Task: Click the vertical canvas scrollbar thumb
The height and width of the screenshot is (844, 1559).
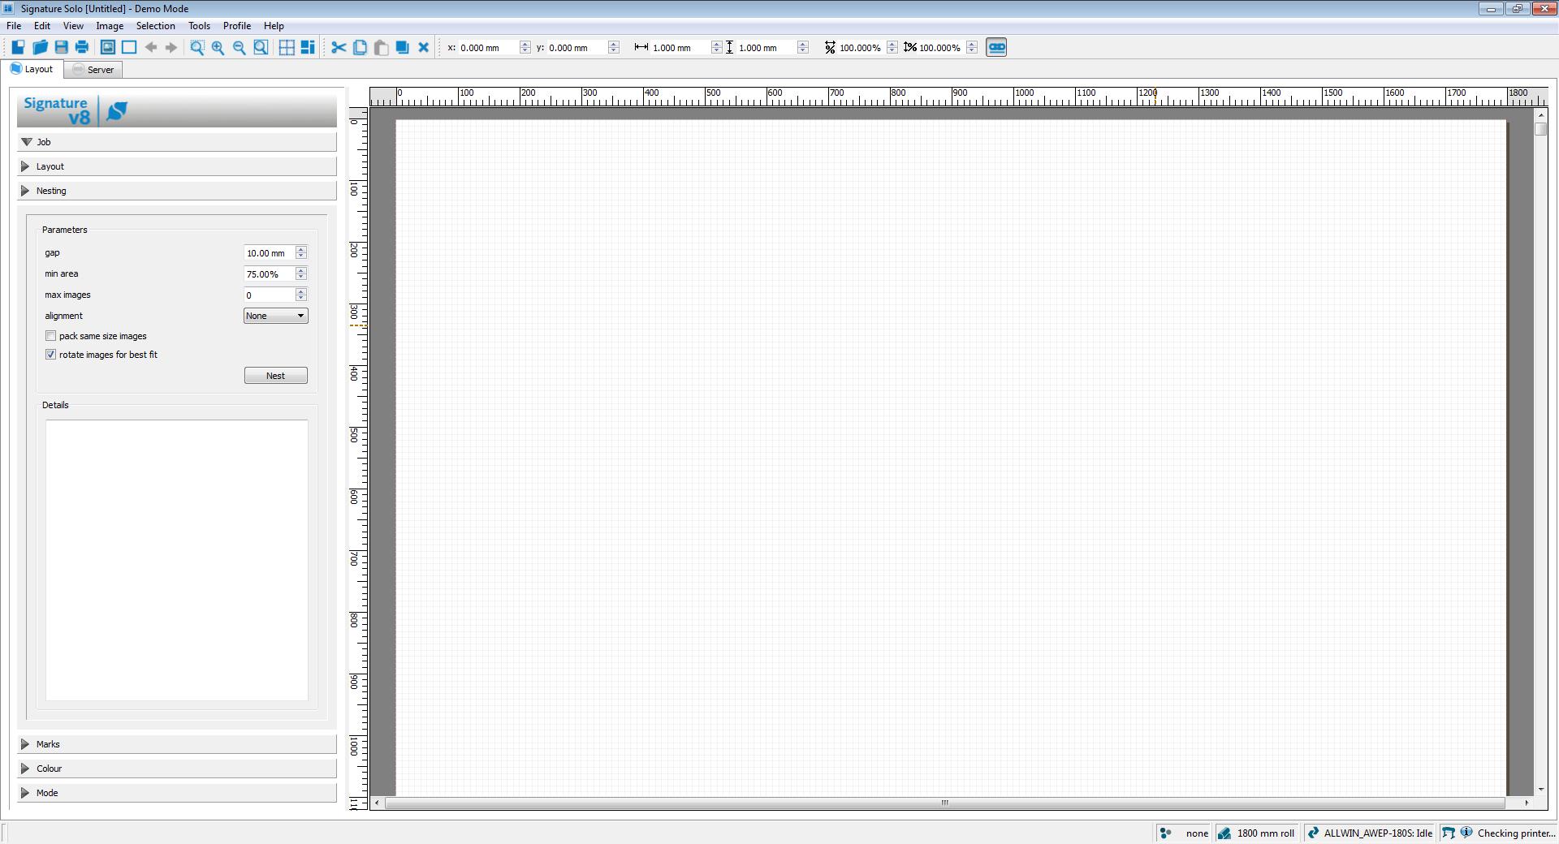Action: pos(1541,128)
